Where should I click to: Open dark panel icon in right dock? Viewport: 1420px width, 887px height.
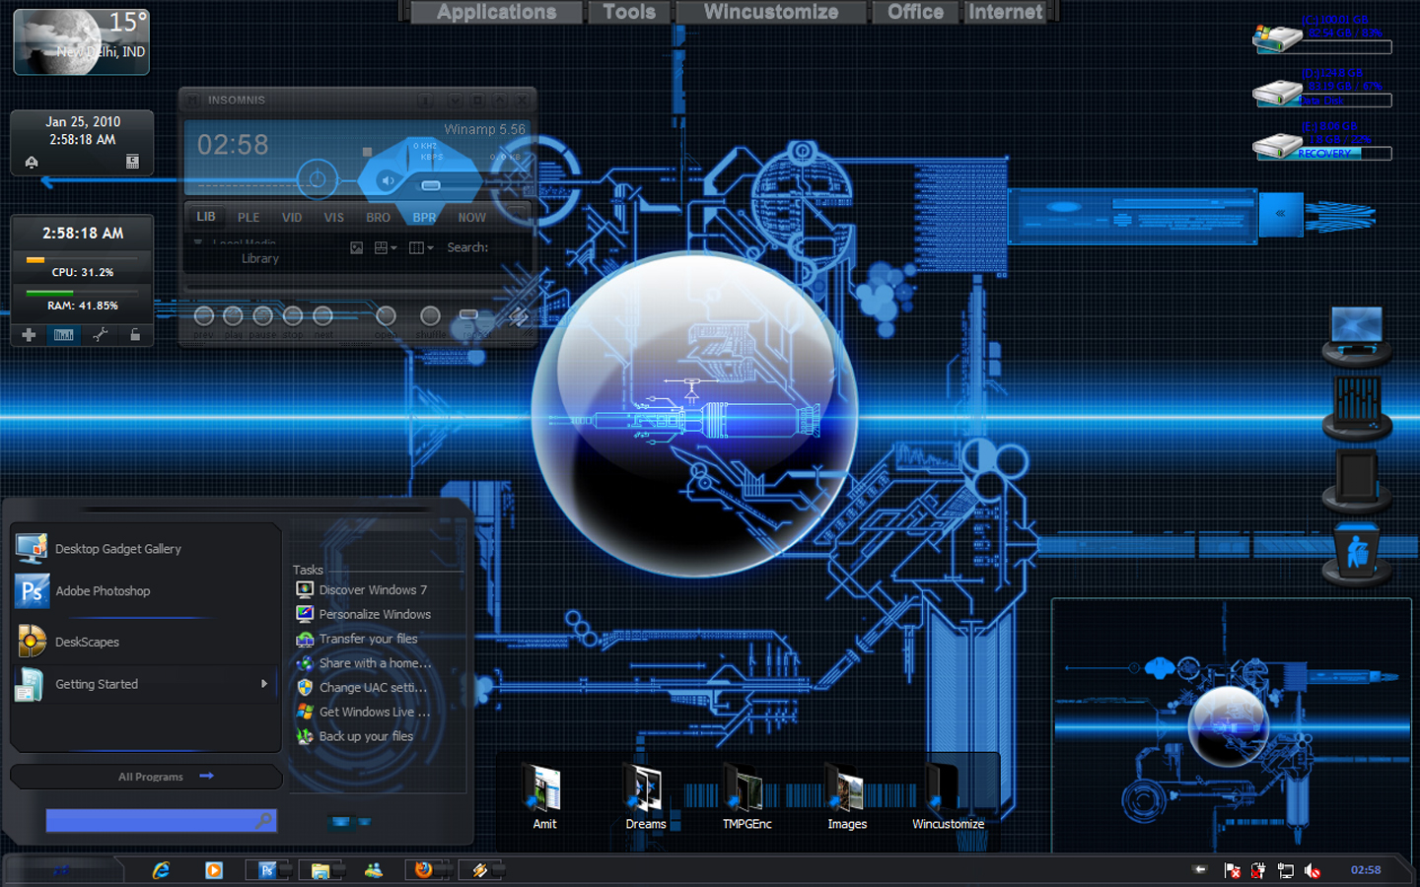pyautogui.click(x=1357, y=480)
